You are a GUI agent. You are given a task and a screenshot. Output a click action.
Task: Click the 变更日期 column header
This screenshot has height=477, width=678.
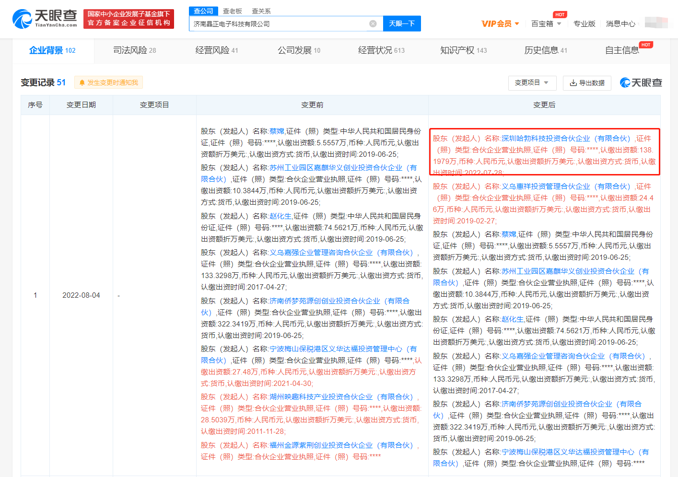(81, 105)
